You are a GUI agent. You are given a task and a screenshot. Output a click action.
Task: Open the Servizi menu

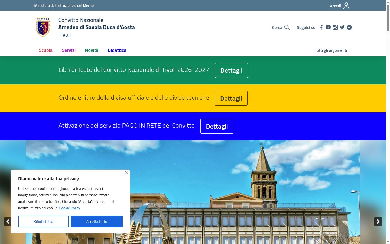[x=69, y=50]
